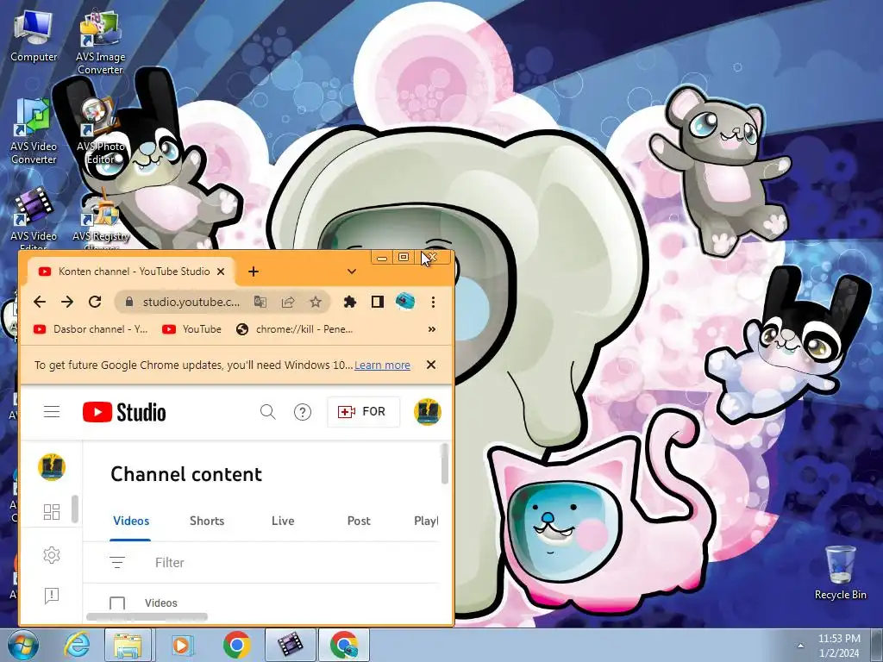Show more bookmarks with double chevron
Image resolution: width=883 pixels, height=662 pixels.
point(432,329)
